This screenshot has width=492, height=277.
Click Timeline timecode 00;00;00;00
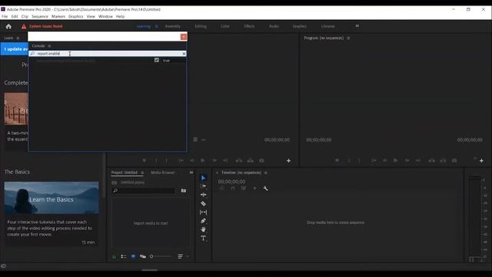pos(232,182)
